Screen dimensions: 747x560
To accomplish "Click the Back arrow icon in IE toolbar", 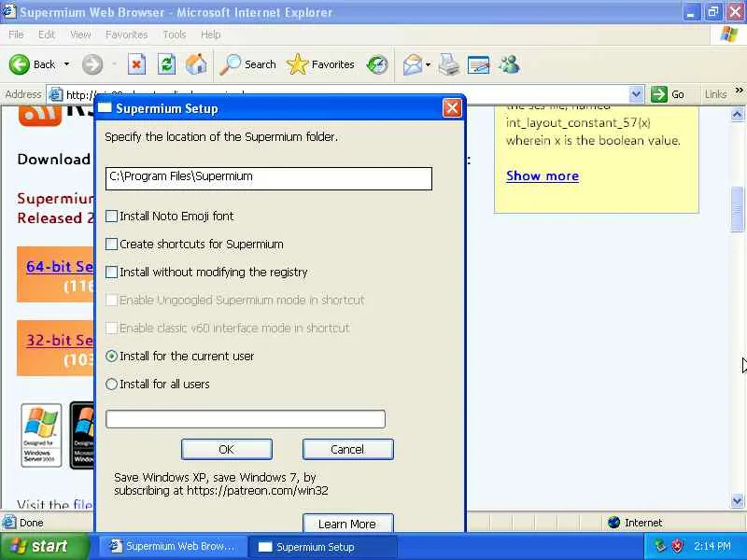I will tap(19, 64).
